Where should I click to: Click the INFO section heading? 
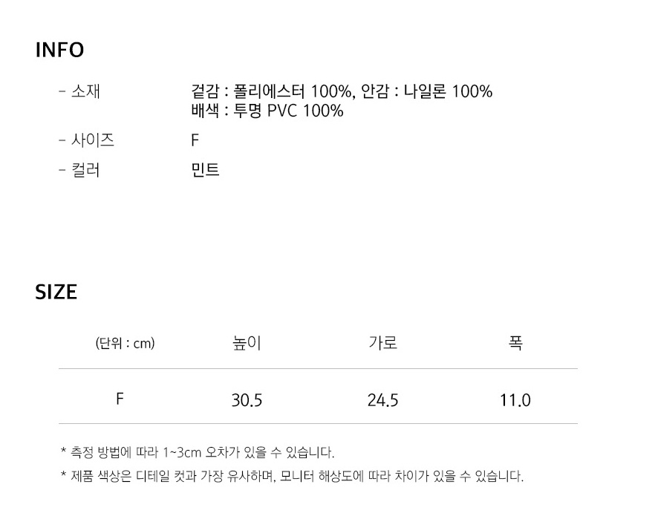pyautogui.click(x=59, y=50)
